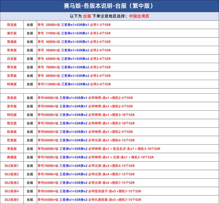
Task: Click the 豪华版 version name
Action: (12, 106)
